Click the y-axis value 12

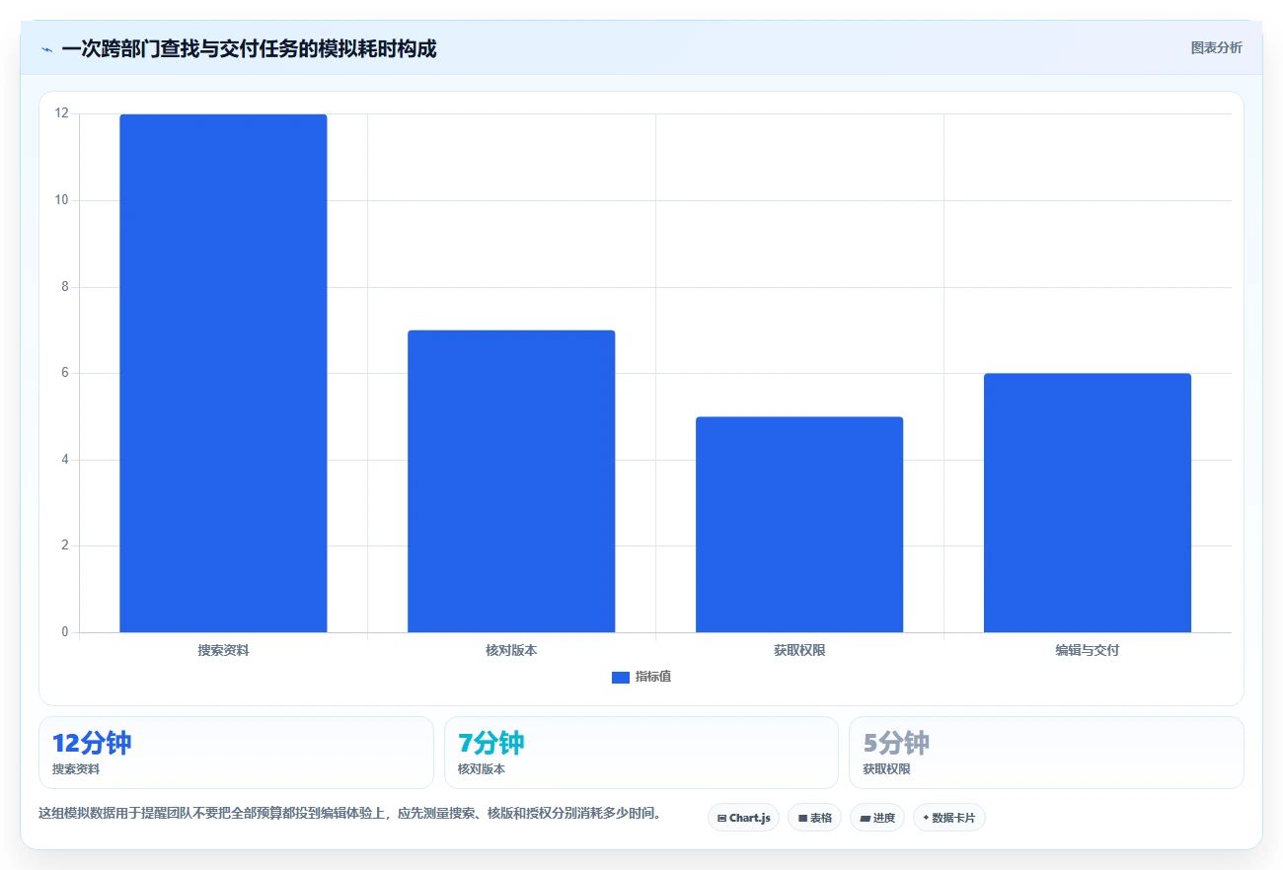[62, 113]
